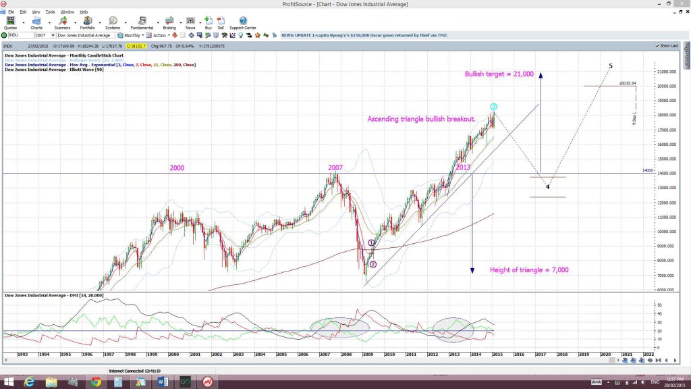The width and height of the screenshot is (691, 389).
Task: Click the Windows Start button
Action: pos(8,382)
